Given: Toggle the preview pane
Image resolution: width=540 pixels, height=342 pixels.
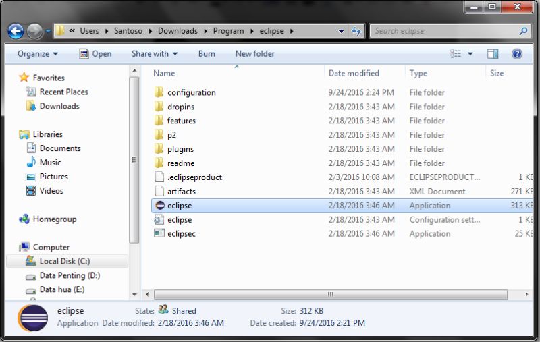Looking at the screenshot, I should click(x=493, y=54).
